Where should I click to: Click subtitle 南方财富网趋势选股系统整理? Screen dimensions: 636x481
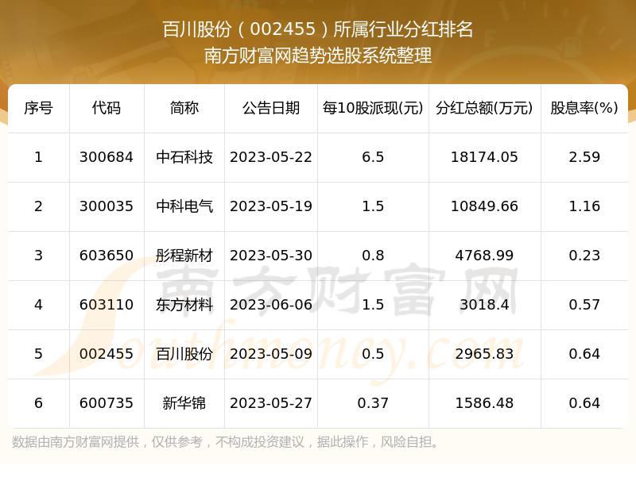click(317, 56)
